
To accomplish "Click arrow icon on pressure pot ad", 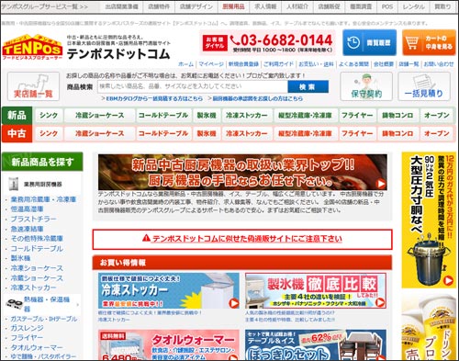I will pos(449,280).
